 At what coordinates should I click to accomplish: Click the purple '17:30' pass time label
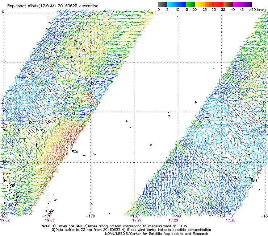pos(230,220)
